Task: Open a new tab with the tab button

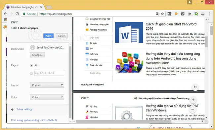Action: coord(49,7)
